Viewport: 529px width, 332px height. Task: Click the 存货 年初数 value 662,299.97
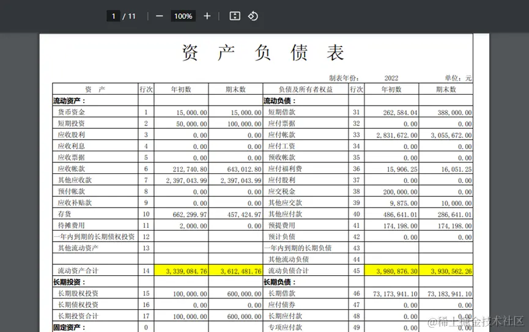coord(190,214)
